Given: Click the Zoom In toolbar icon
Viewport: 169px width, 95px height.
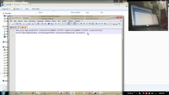Looking at the screenshot, I should [56, 24].
